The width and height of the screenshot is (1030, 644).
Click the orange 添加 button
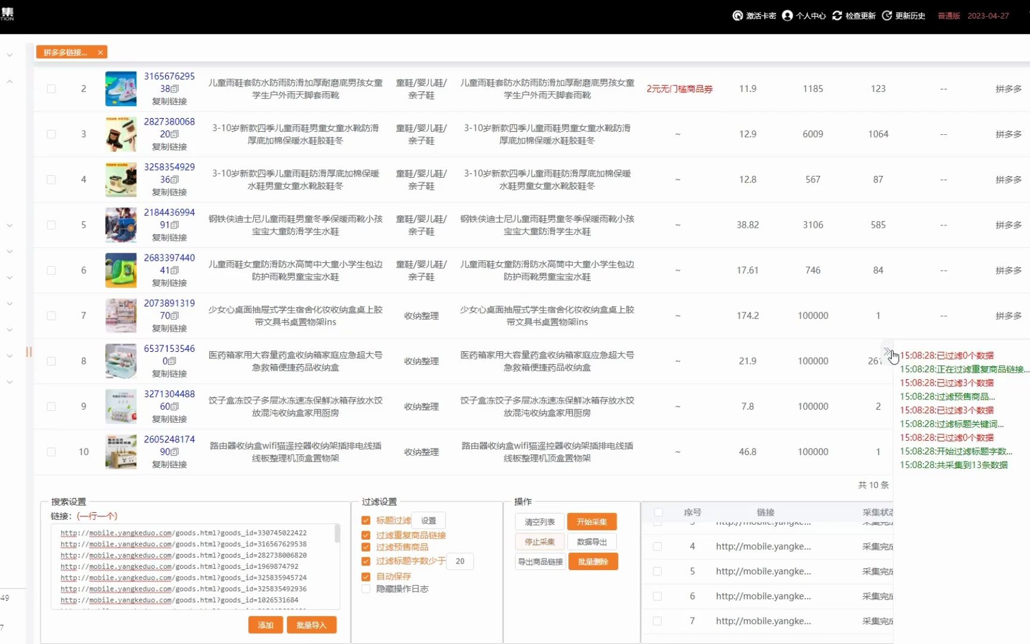tap(265, 625)
